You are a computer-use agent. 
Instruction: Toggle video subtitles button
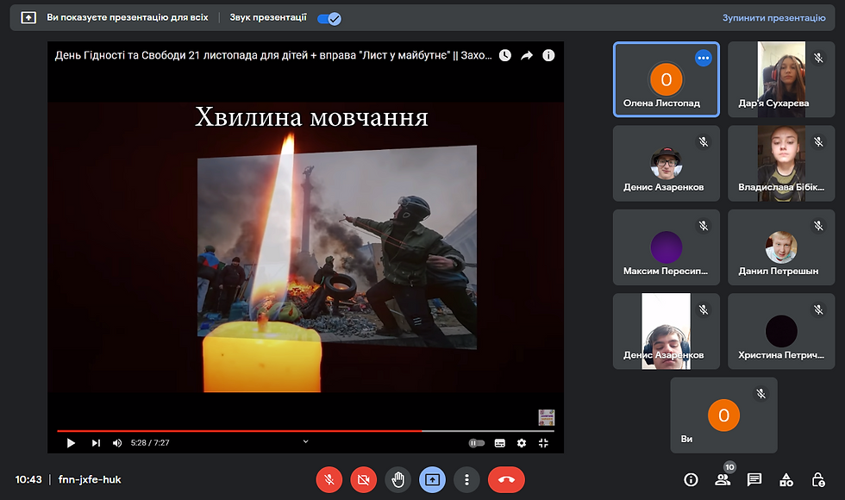(499, 443)
